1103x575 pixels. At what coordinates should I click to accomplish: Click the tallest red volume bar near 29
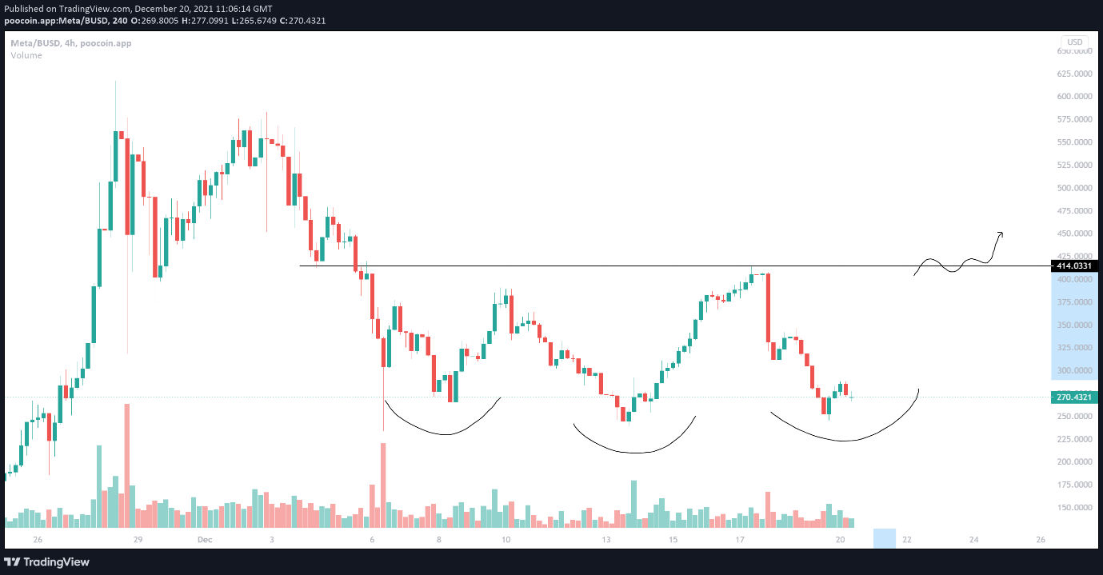pos(126,464)
